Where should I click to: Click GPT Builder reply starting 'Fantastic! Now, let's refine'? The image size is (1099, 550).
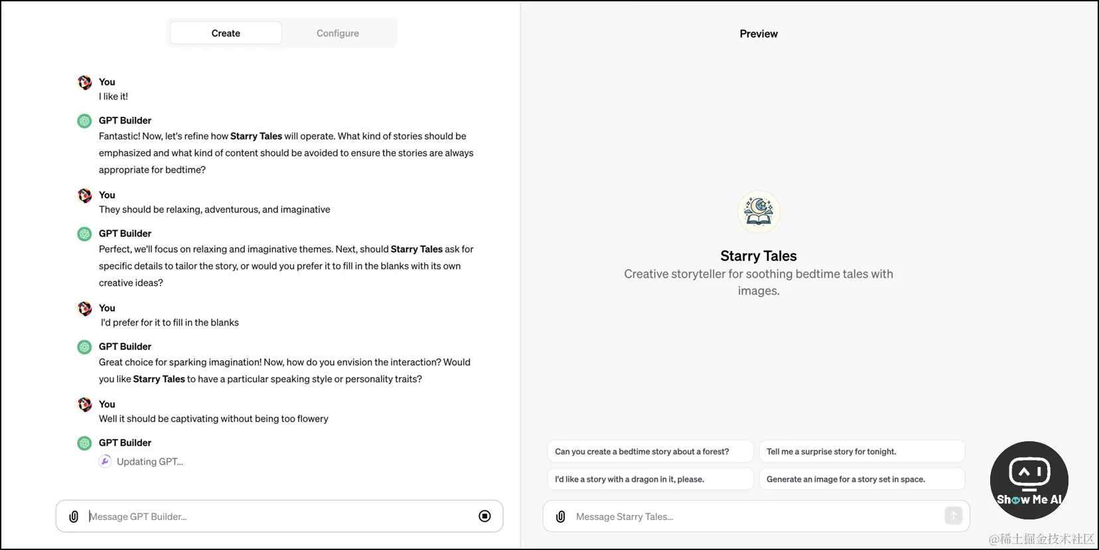(286, 153)
